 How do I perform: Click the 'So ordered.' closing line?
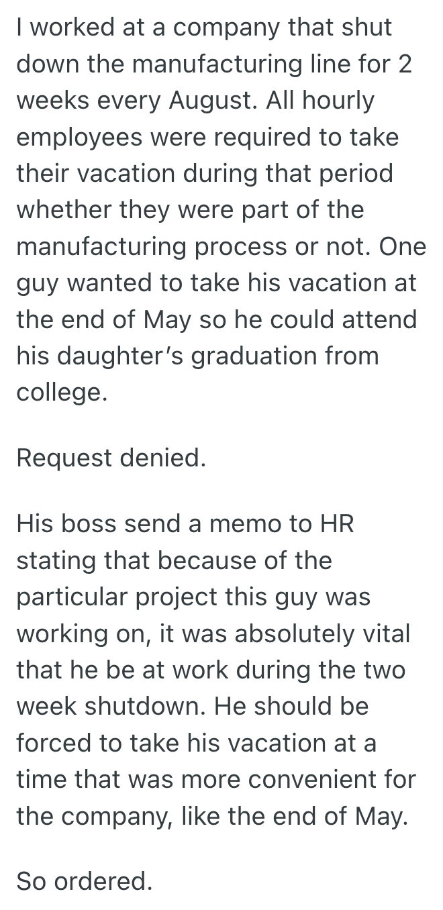(85, 881)
